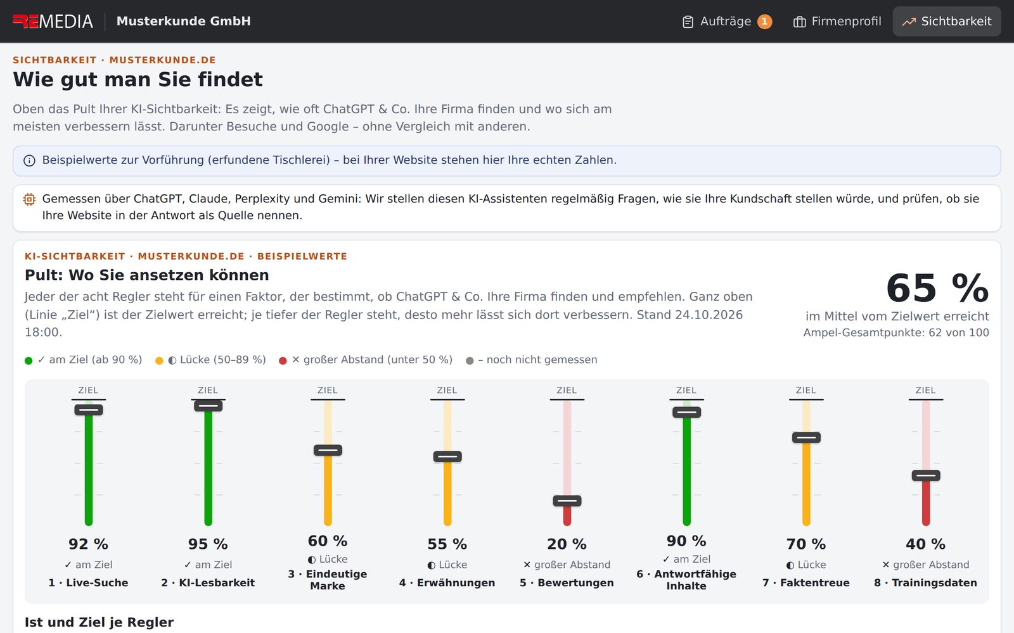Click the '92 %' value

point(89,544)
